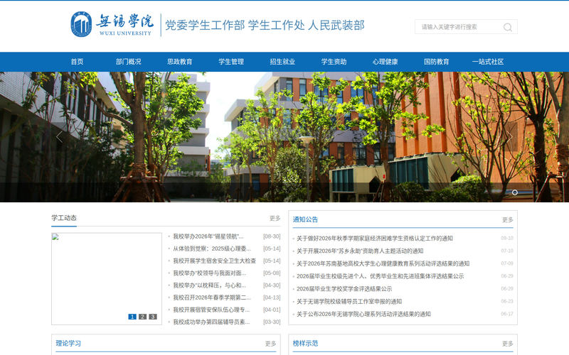The width and height of the screenshot is (569, 355).
Task: Open news '我校召开2026年春季学期第二...'
Action: pos(212,297)
